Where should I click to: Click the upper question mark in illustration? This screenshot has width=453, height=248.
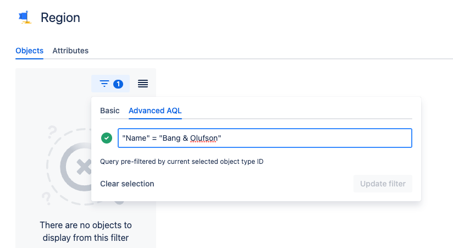(53, 133)
